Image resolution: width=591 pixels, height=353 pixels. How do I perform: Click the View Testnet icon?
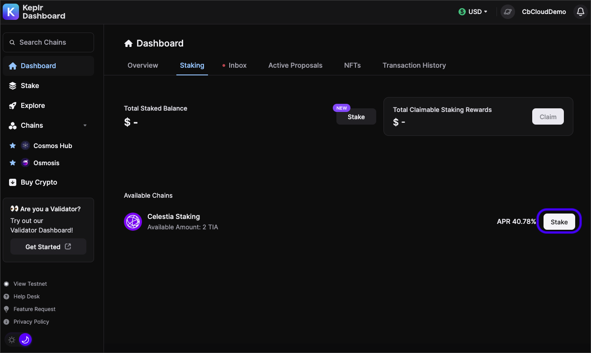coord(6,284)
